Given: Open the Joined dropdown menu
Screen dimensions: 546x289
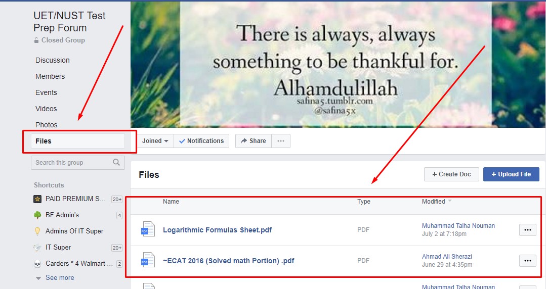Looking at the screenshot, I should coord(155,141).
